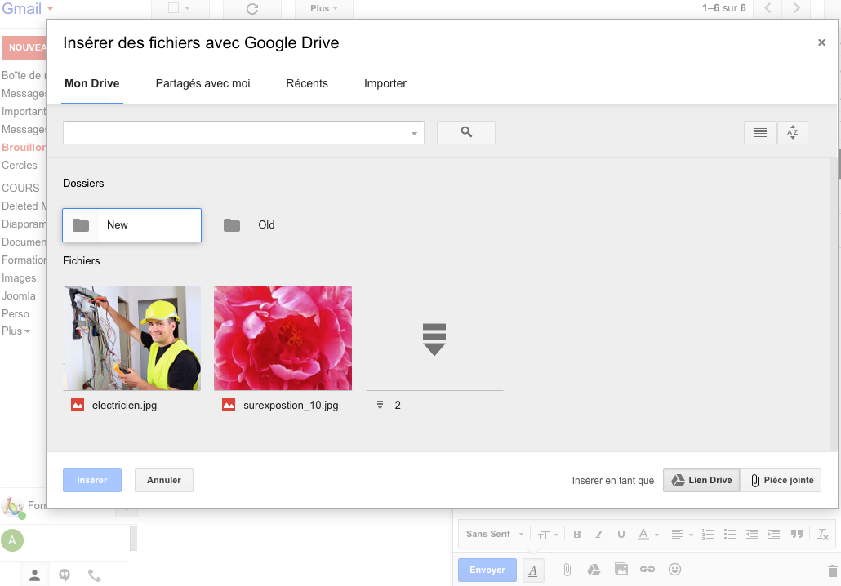Click the Insérer button
The height and width of the screenshot is (586, 841).
92,481
